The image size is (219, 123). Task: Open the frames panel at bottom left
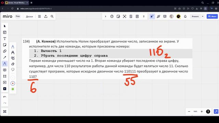coord(5,111)
